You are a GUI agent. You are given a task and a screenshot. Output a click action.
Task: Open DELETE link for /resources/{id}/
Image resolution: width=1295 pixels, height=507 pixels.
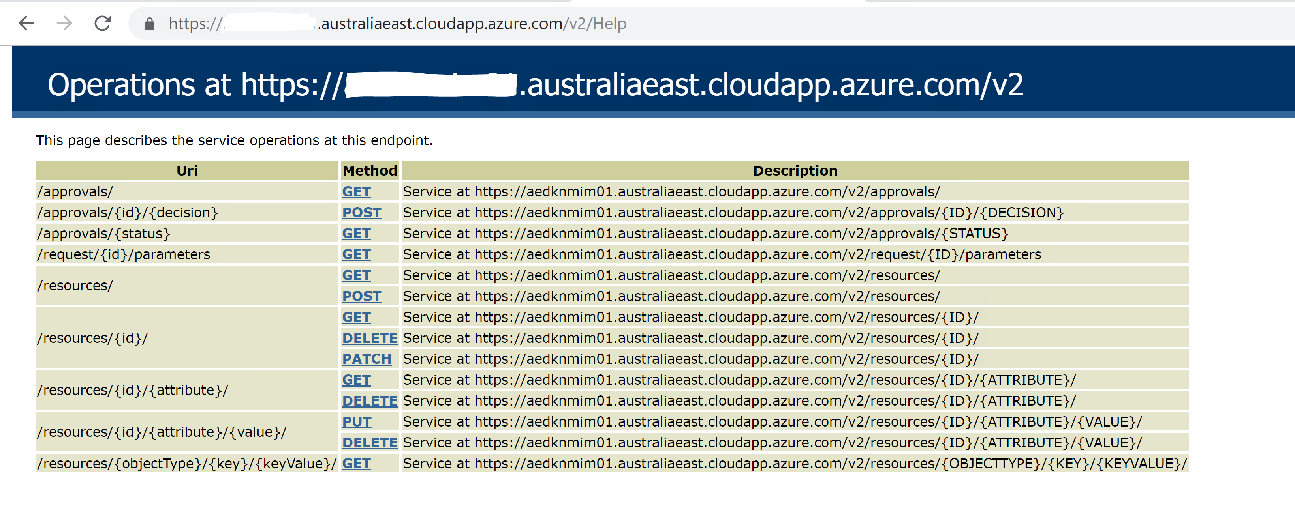(370, 339)
